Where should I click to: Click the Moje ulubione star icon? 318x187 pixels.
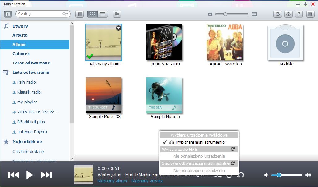[x=6, y=141]
